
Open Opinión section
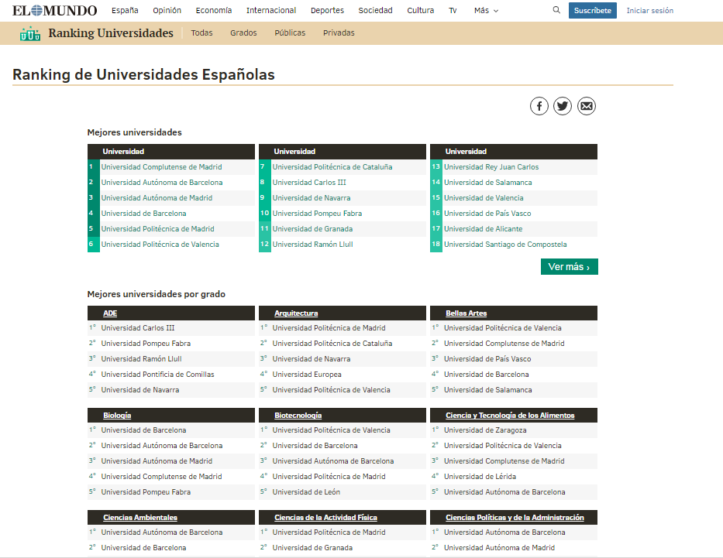167,10
